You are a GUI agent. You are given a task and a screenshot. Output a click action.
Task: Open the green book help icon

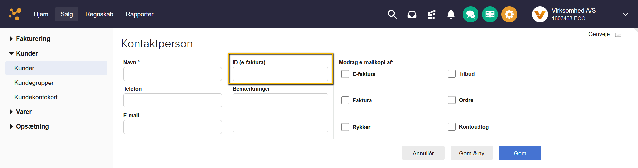(x=490, y=14)
